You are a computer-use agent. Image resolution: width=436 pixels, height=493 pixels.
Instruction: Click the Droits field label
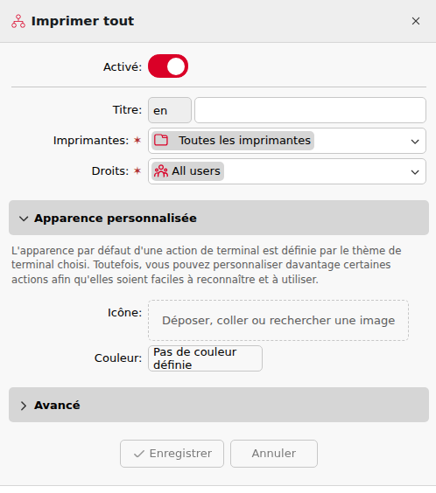point(110,171)
